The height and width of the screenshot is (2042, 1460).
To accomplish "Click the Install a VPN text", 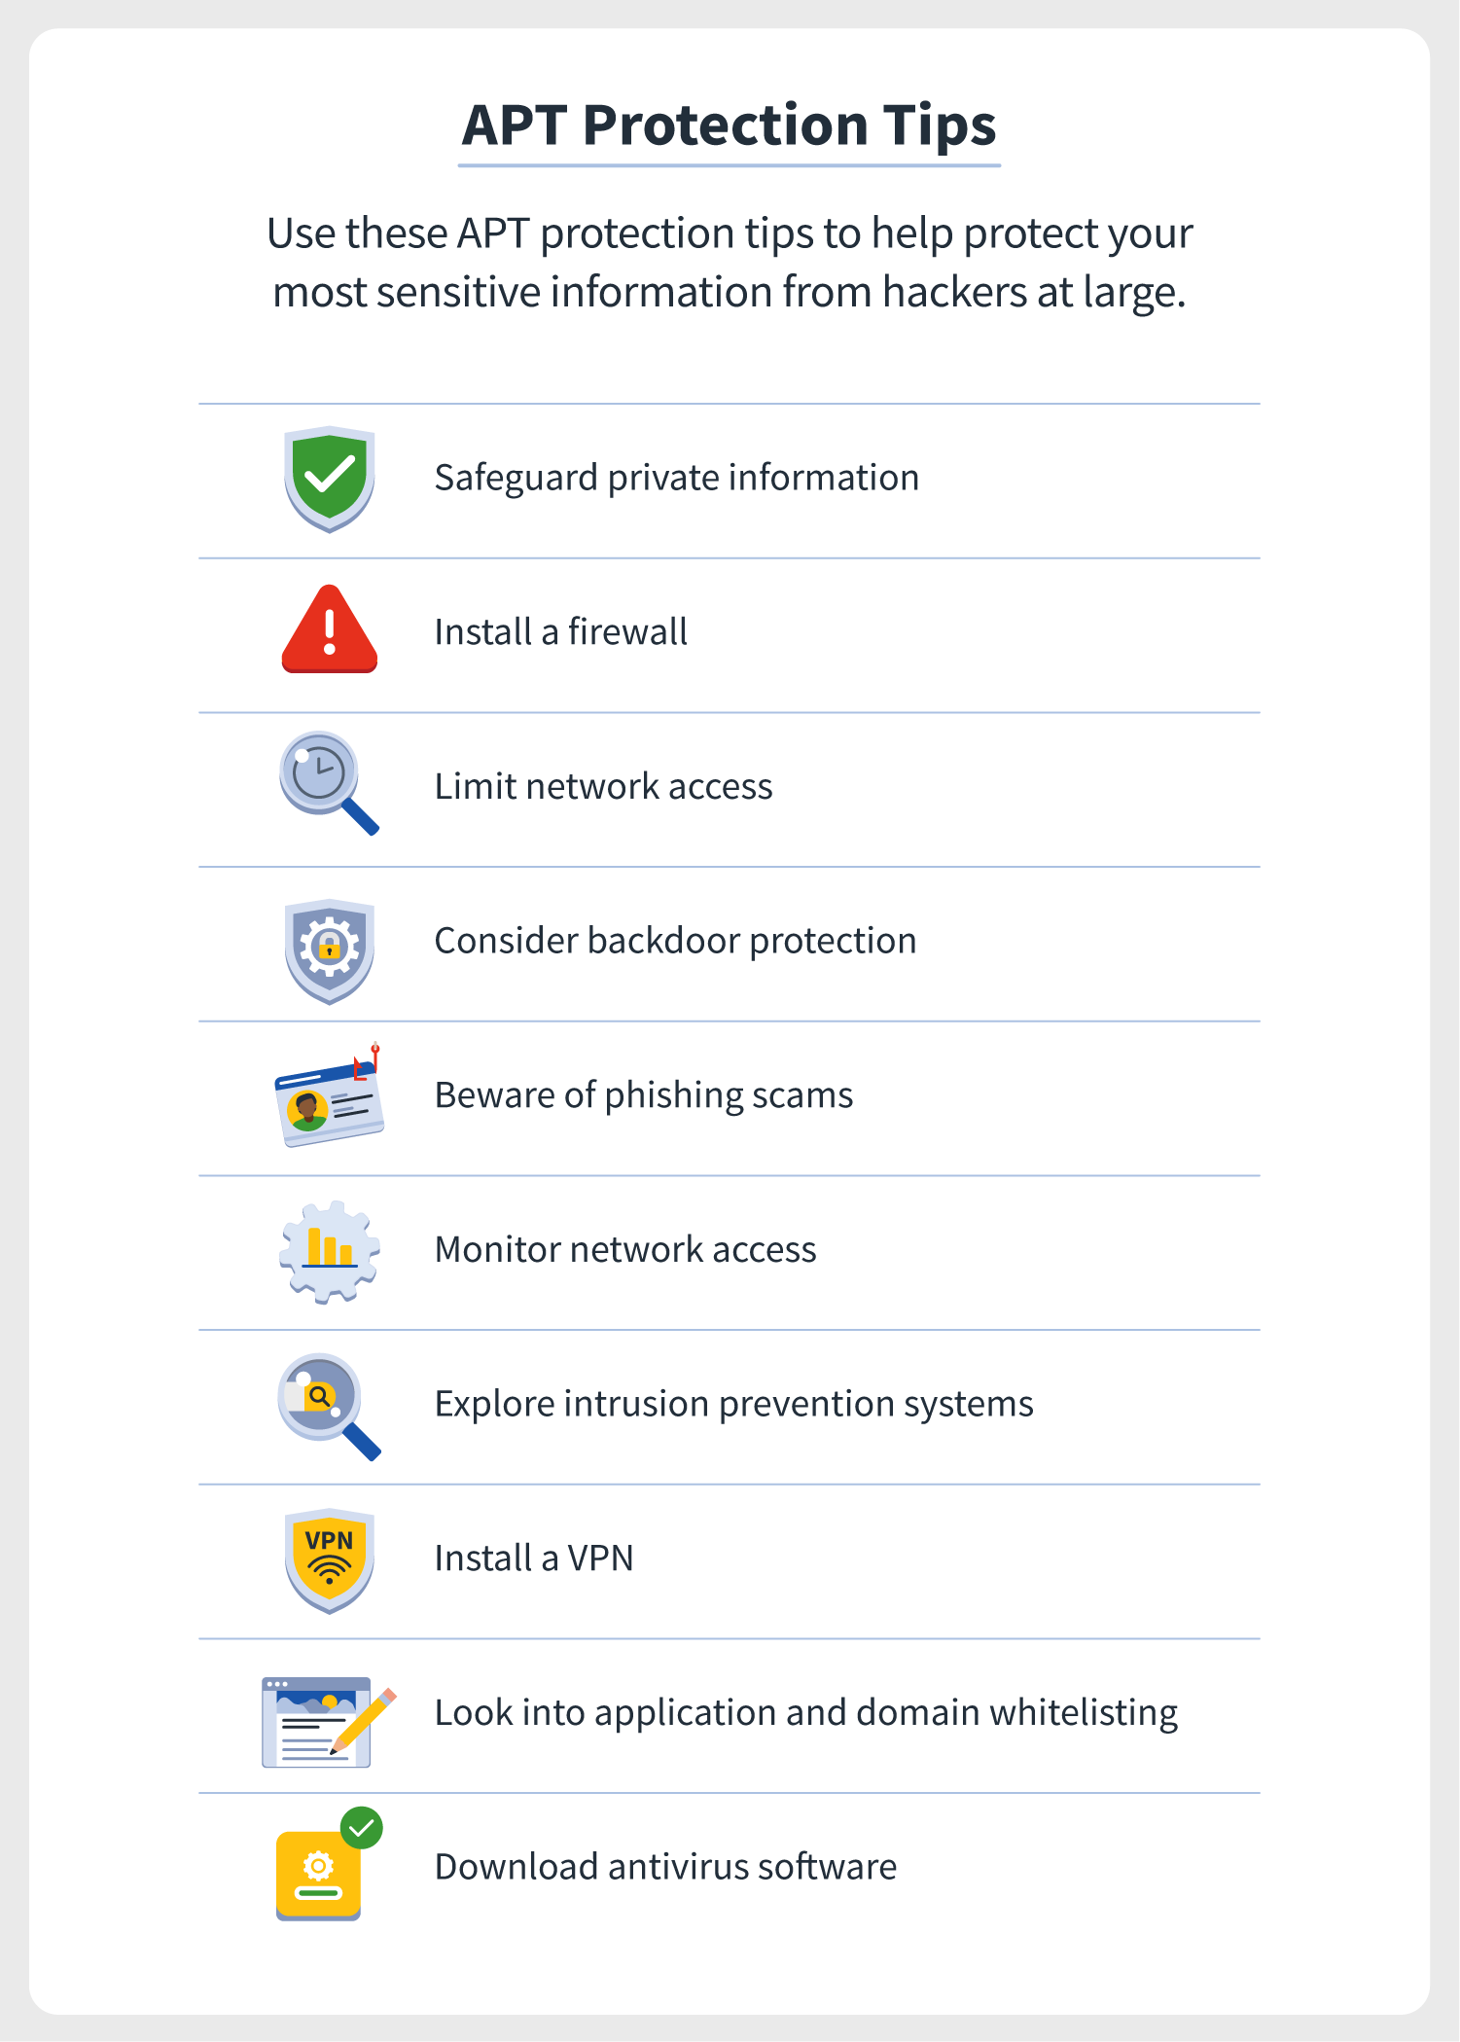I will pyautogui.click(x=534, y=1558).
